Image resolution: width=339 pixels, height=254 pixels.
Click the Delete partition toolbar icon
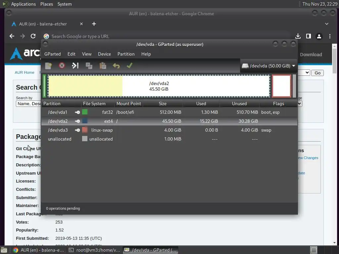click(62, 65)
